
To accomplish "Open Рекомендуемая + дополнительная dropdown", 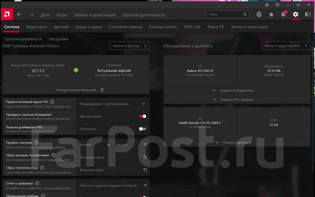I will pyautogui.click(x=113, y=104).
